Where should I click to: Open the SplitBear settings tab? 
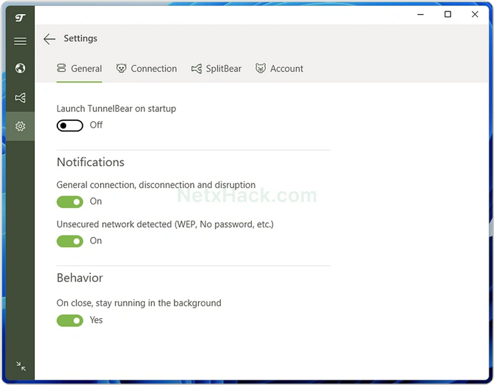point(216,69)
